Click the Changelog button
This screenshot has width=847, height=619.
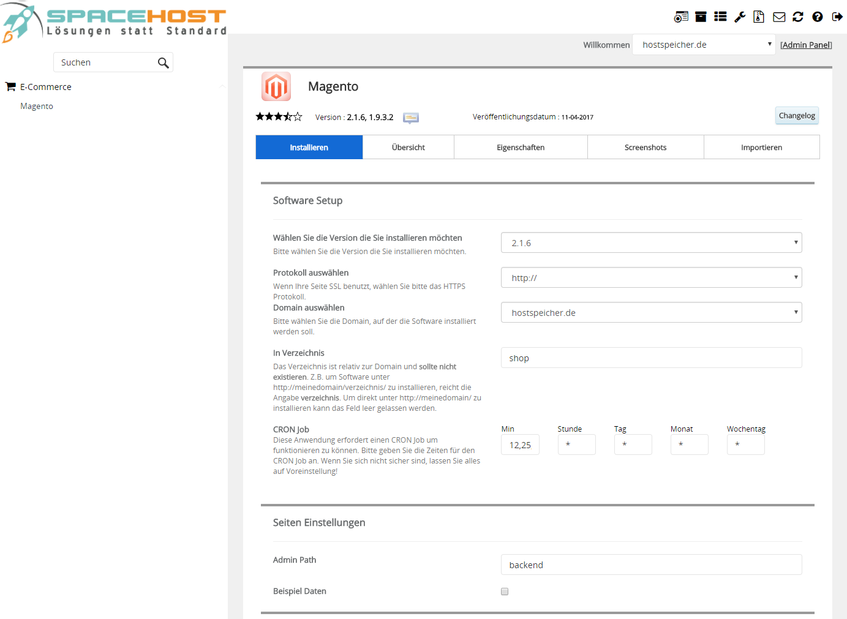[x=797, y=116]
